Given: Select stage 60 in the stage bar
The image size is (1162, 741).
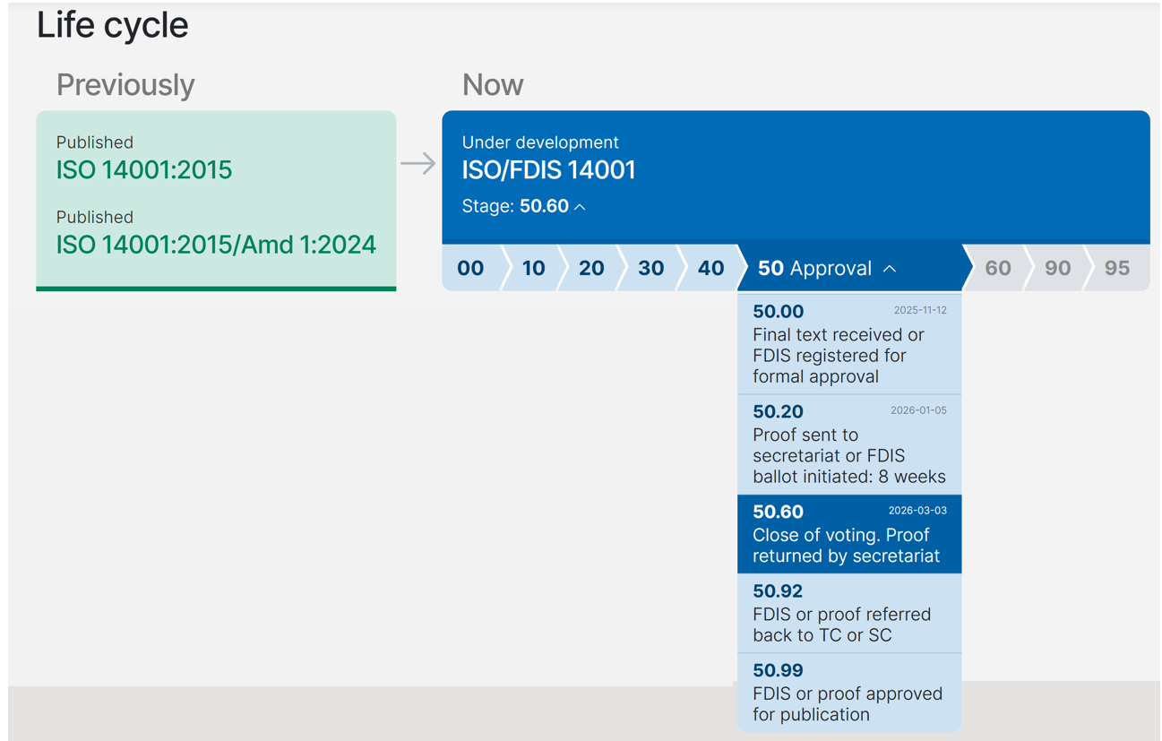Looking at the screenshot, I should pos(997,268).
